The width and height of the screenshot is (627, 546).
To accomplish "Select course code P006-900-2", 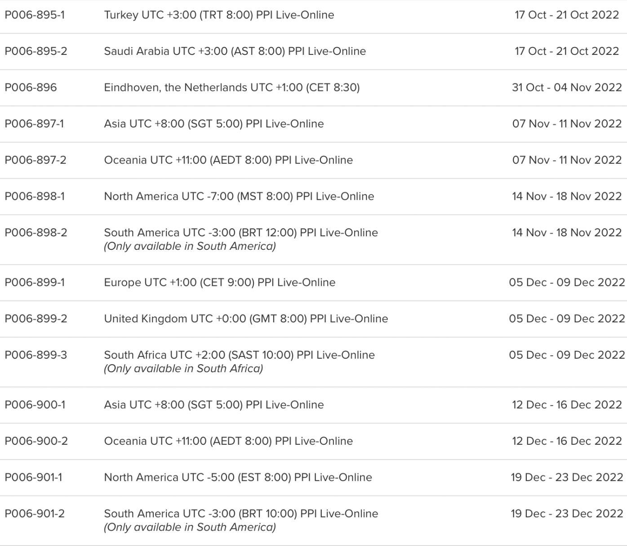I will 36,441.
